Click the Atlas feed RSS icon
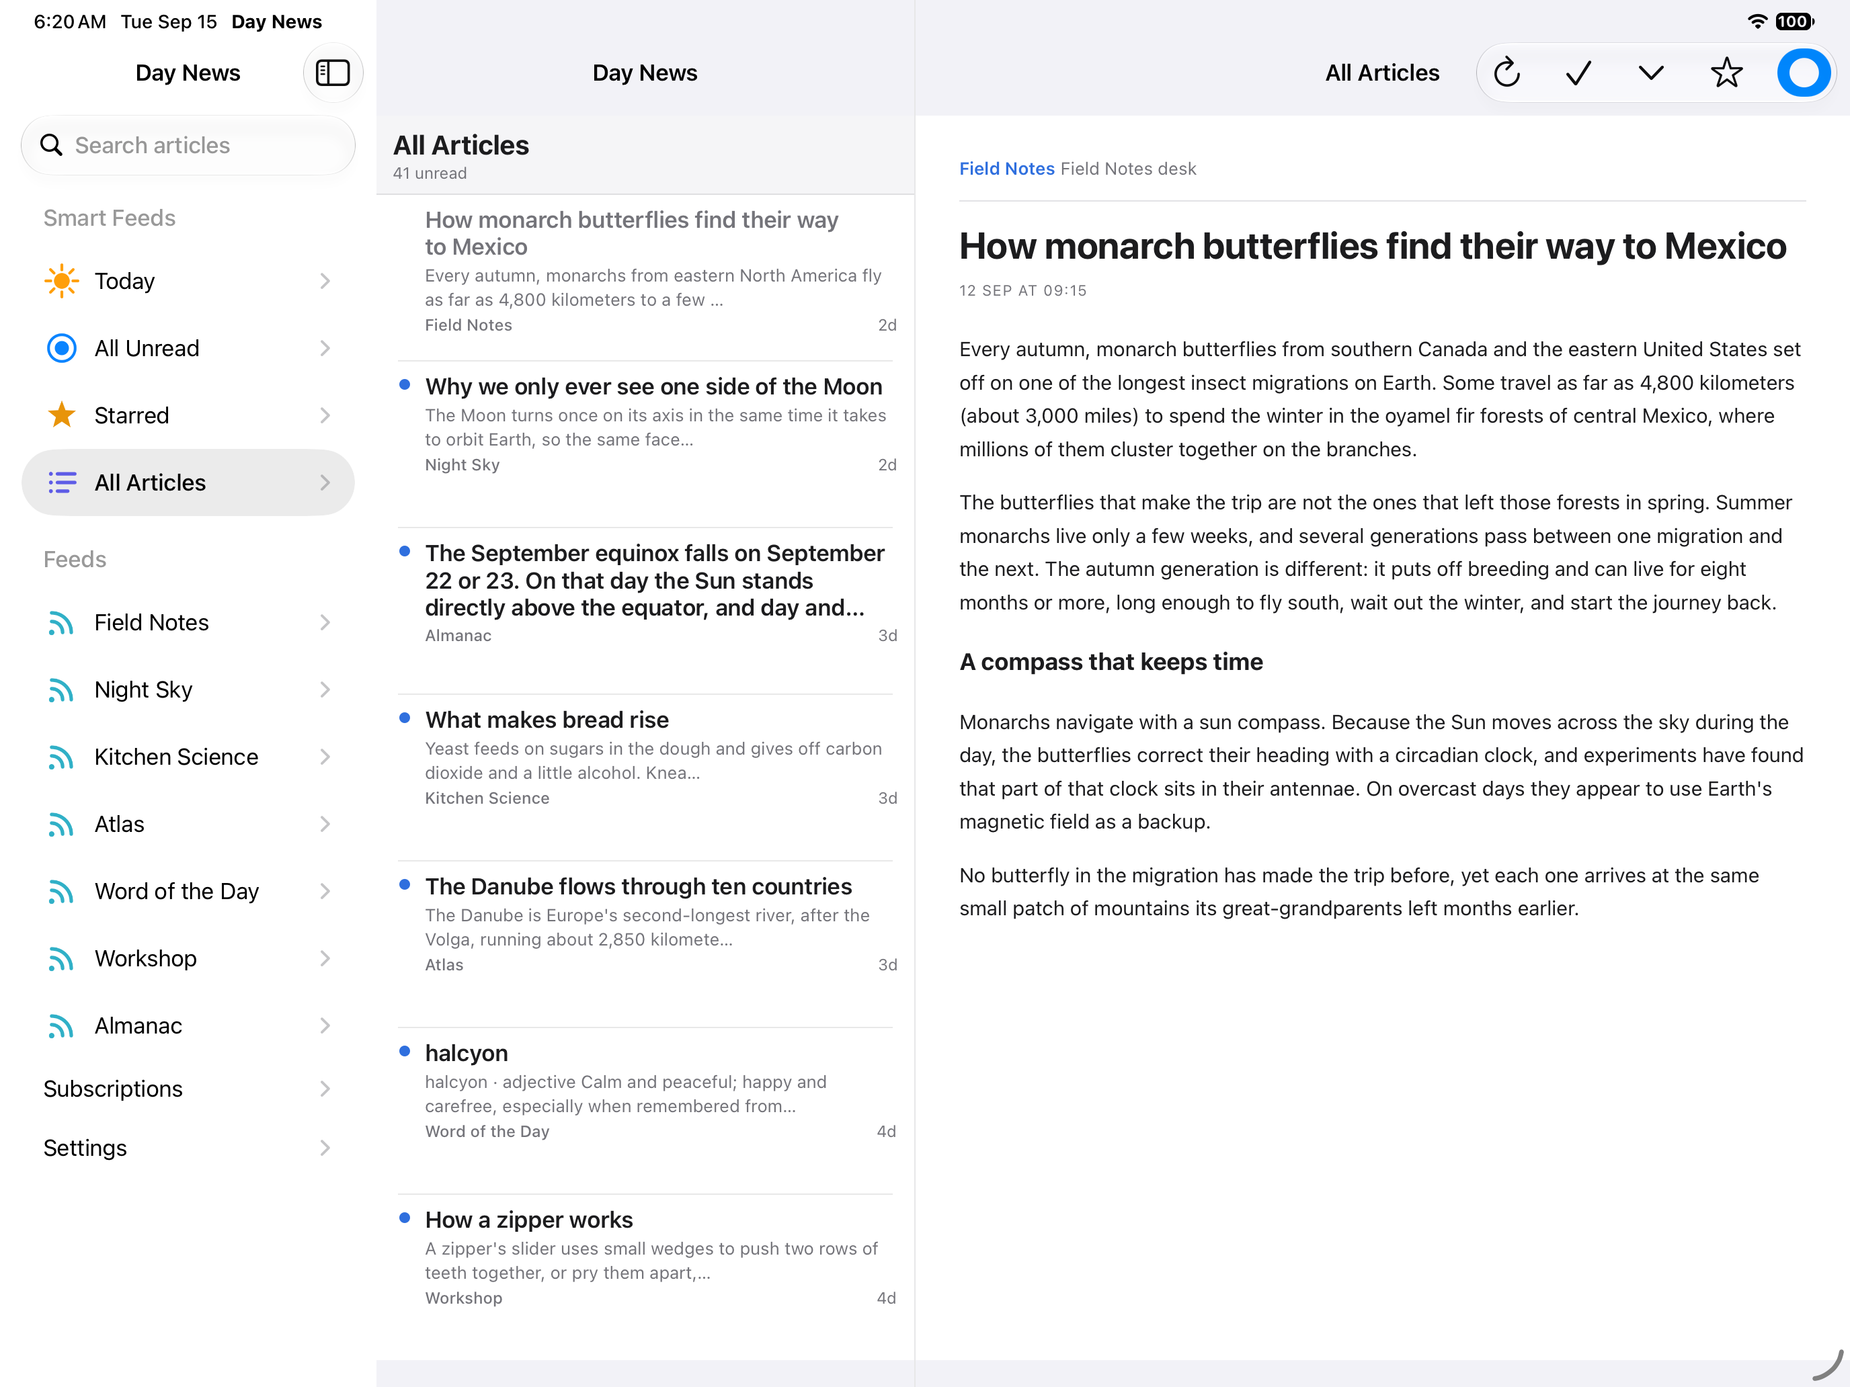Image resolution: width=1850 pixels, height=1387 pixels. click(x=61, y=825)
